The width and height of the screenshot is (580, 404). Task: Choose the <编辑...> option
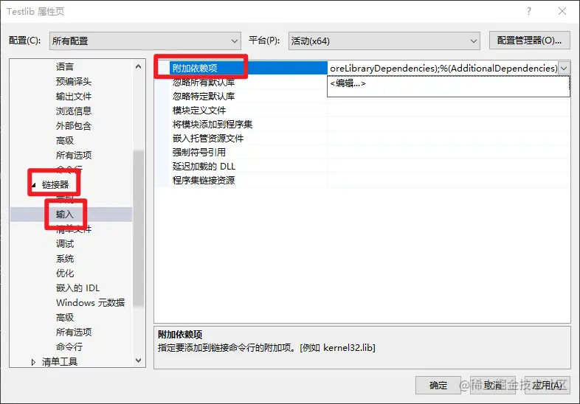[x=348, y=83]
